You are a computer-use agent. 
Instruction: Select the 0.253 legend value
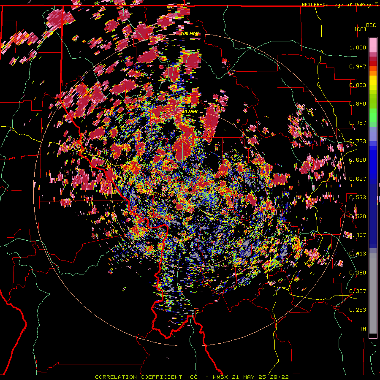tap(358, 310)
